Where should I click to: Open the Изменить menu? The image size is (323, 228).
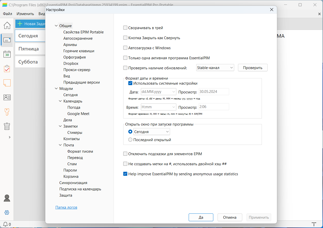(25, 14)
